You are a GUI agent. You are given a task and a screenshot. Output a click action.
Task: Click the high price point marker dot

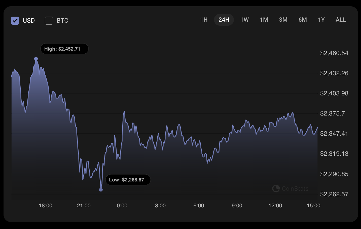pyautogui.click(x=36, y=59)
